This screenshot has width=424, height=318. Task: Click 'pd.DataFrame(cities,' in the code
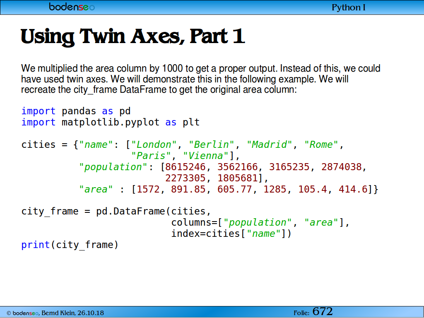click(x=153, y=211)
